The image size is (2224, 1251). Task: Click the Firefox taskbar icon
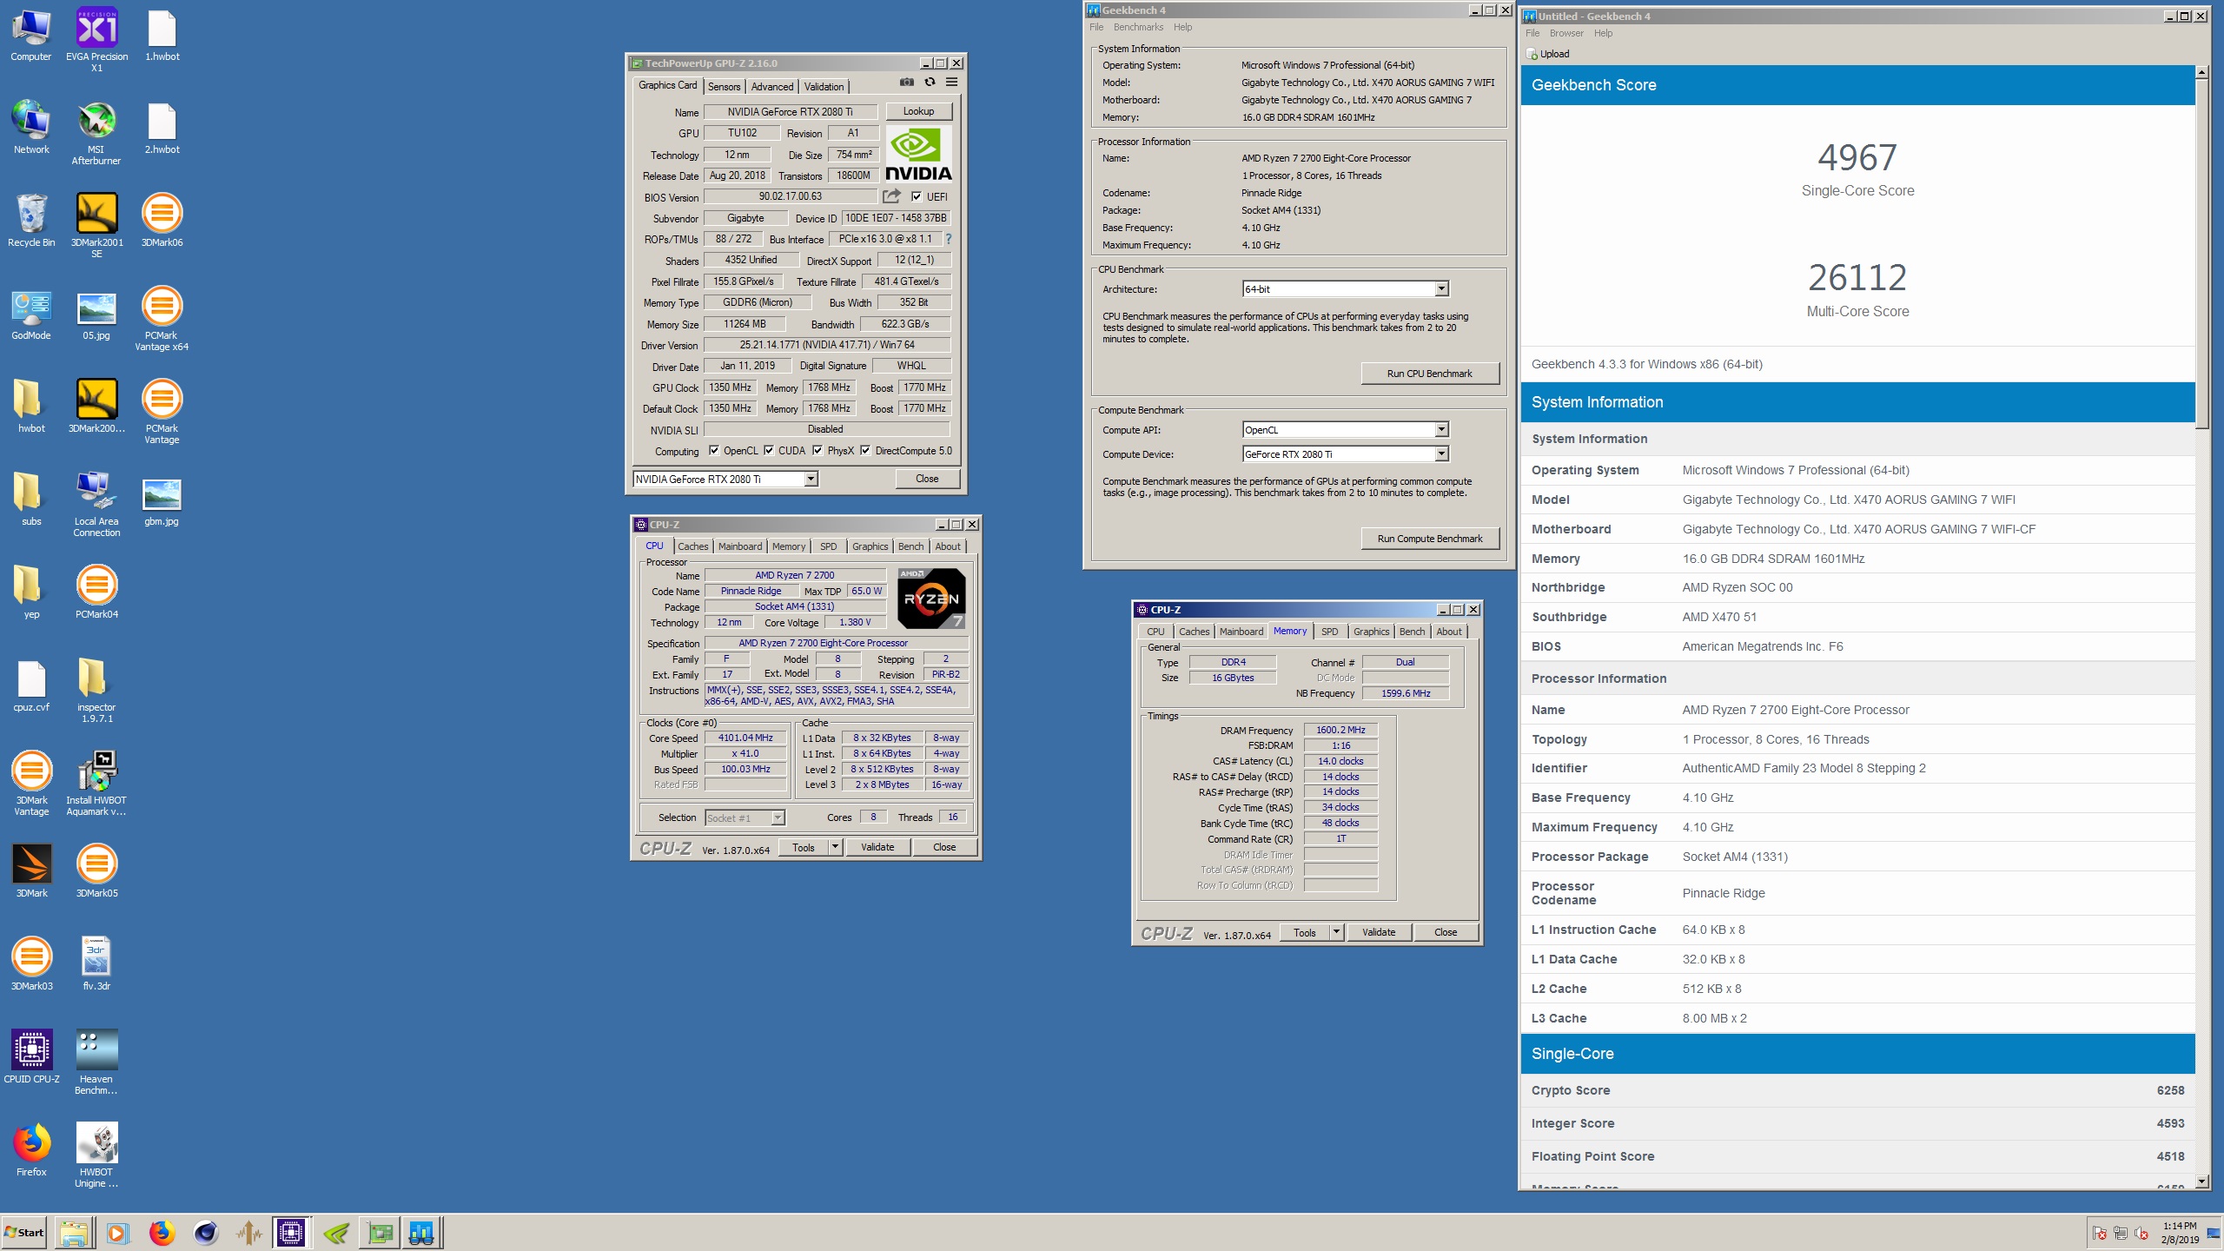click(x=162, y=1233)
